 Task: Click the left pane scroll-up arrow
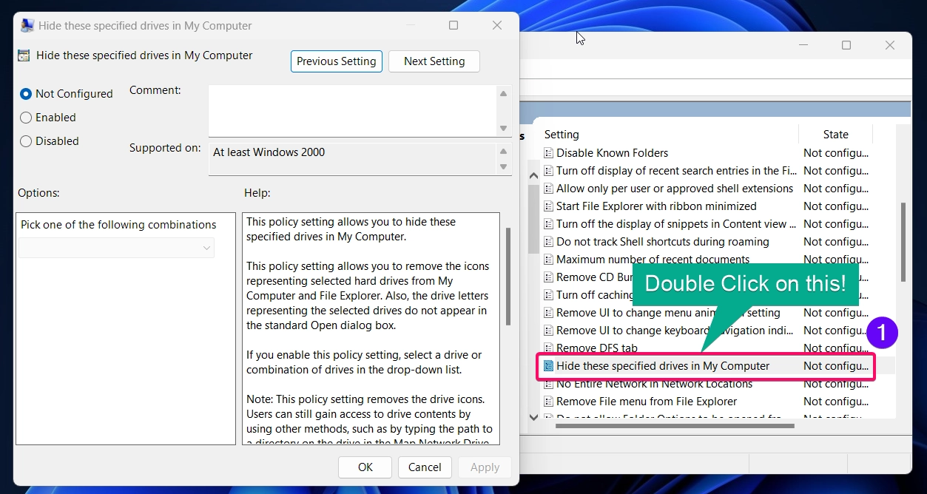[x=533, y=175]
